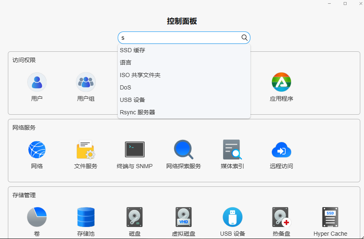This screenshot has width=364, height=239.
Task: Click the magnifier search button
Action: click(x=244, y=38)
